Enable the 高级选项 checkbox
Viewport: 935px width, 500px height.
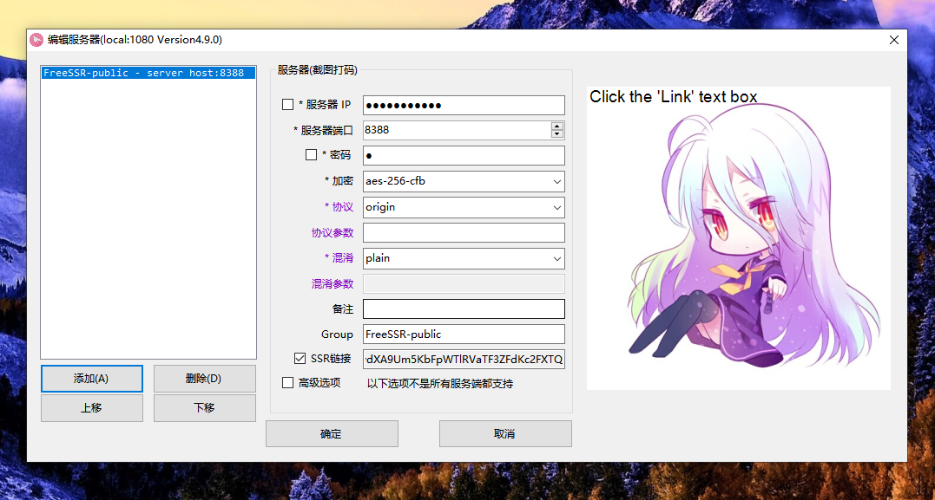[287, 383]
